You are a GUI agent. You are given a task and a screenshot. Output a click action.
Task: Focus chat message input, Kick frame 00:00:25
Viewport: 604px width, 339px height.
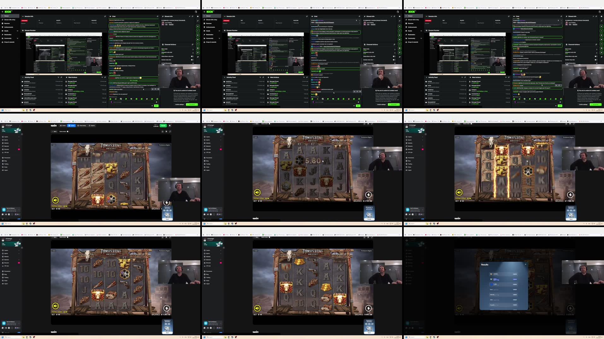coord(134,102)
